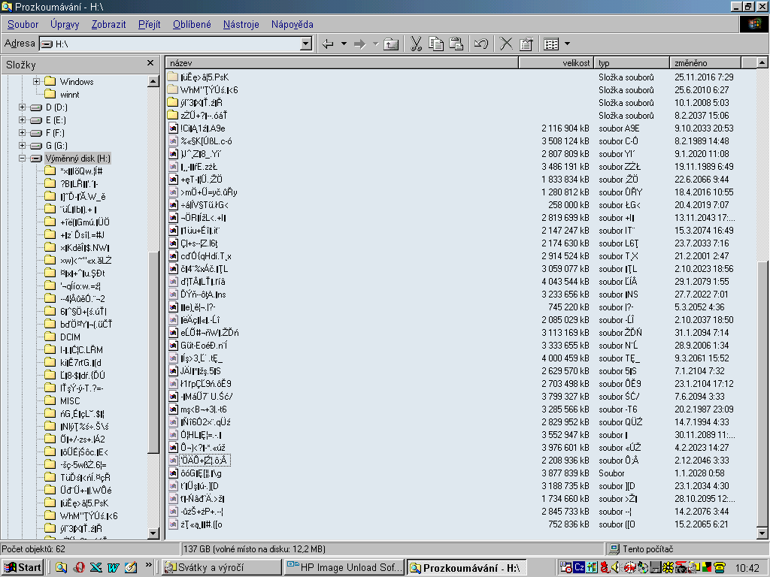This screenshot has width=770, height=577.
Task: Click the Properties toolbar icon
Action: click(526, 44)
